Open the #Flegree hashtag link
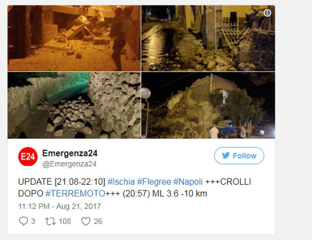The image size is (312, 240). [154, 182]
